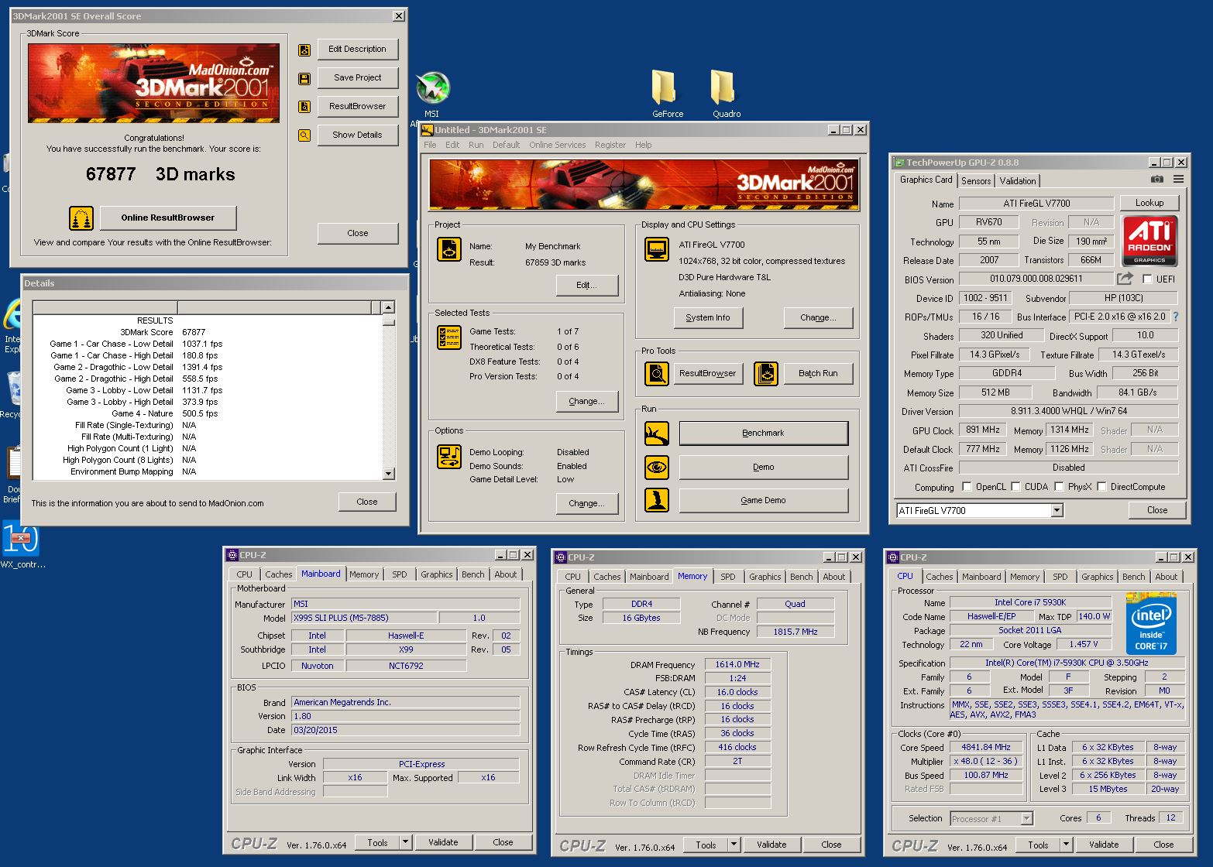Screen dimensions: 1213x867
Task: Open the SPD tab in Mainboard CPU-Z window
Action: click(x=399, y=574)
